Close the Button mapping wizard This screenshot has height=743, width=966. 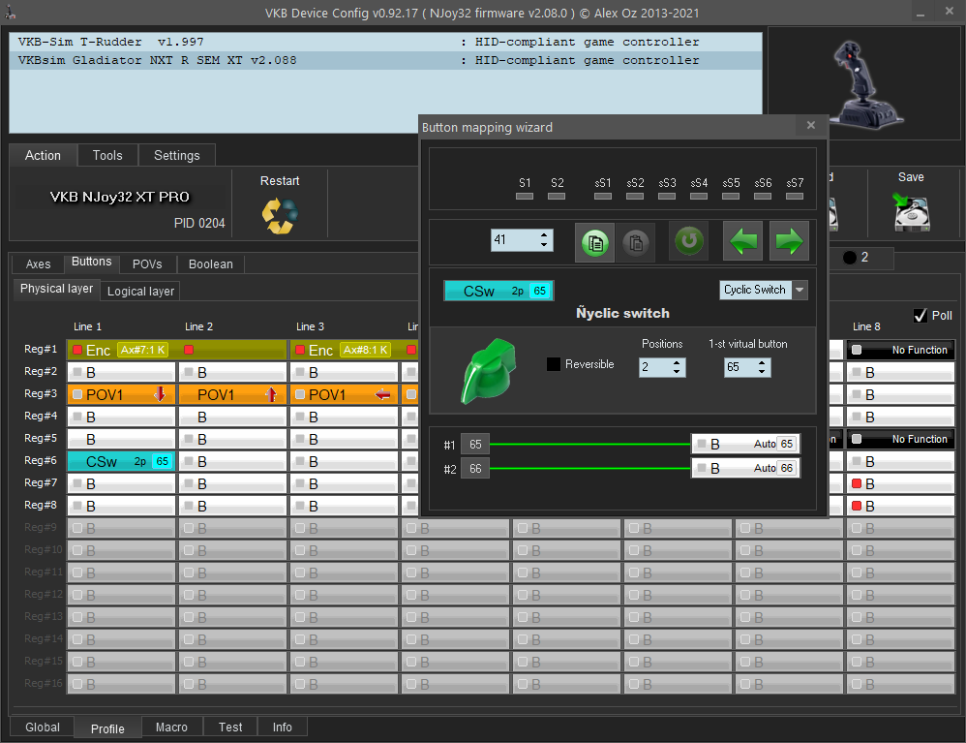[811, 125]
